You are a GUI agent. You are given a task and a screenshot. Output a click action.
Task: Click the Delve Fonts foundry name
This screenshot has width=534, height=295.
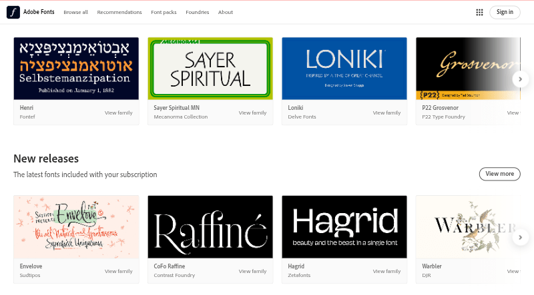pyautogui.click(x=302, y=117)
